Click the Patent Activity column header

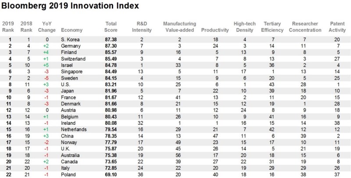pyautogui.click(x=337, y=26)
